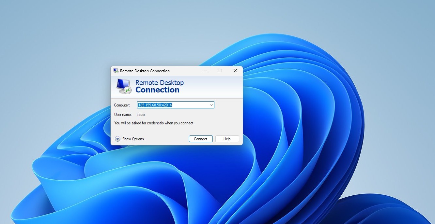
Task: Expand Show Options arrow icon
Action: (118, 139)
